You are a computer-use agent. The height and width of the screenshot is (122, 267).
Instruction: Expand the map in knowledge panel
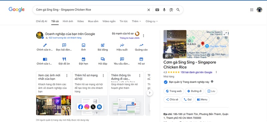click(225, 34)
